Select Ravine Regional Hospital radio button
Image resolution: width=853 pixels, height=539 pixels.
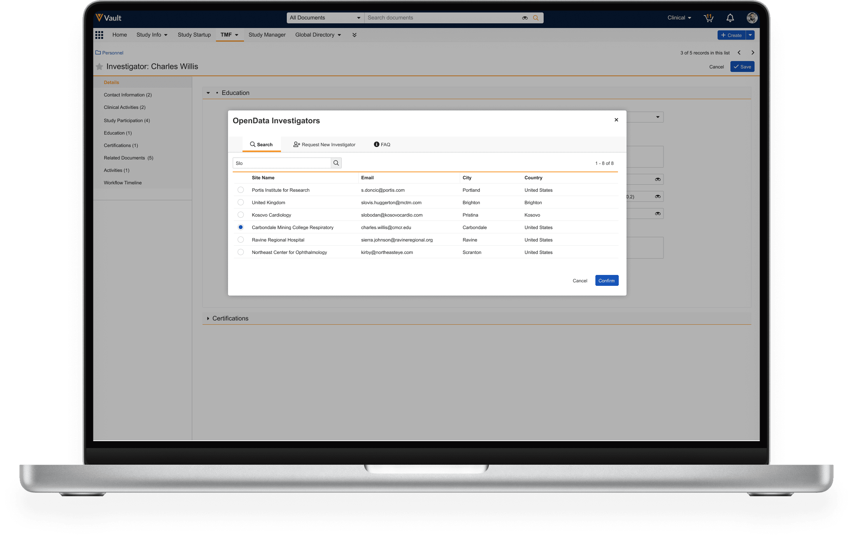240,240
